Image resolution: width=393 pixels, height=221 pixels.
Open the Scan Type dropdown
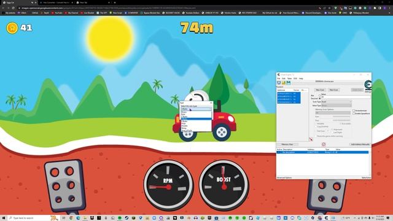pos(337,102)
